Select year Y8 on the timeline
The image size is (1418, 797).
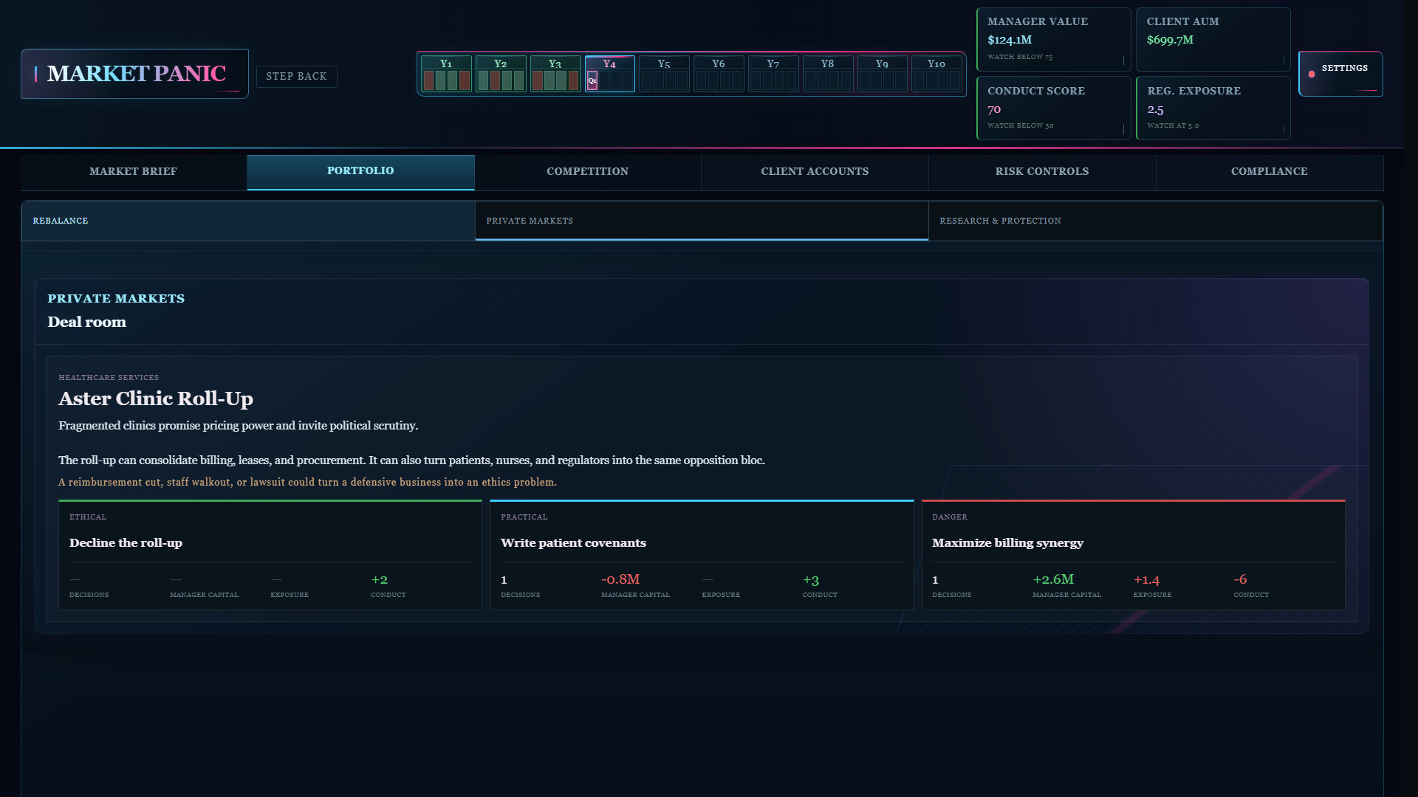coord(828,74)
